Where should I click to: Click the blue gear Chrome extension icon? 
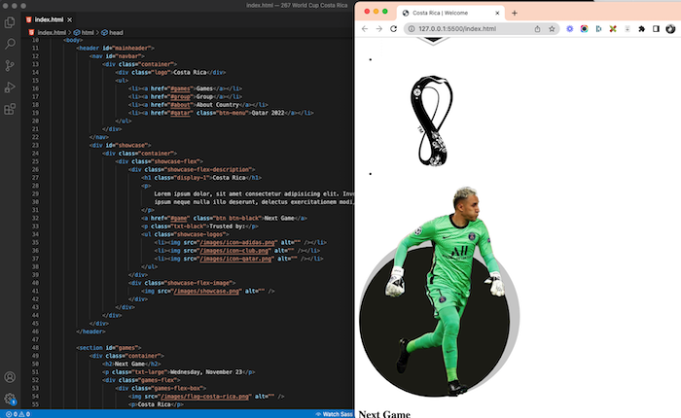tap(570, 28)
